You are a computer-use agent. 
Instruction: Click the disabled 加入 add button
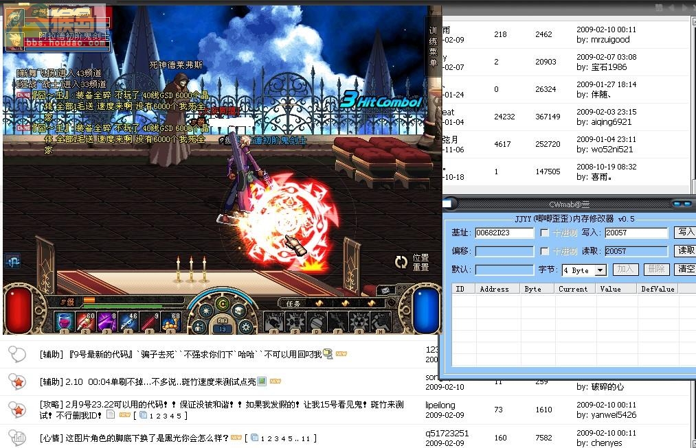[x=625, y=269]
